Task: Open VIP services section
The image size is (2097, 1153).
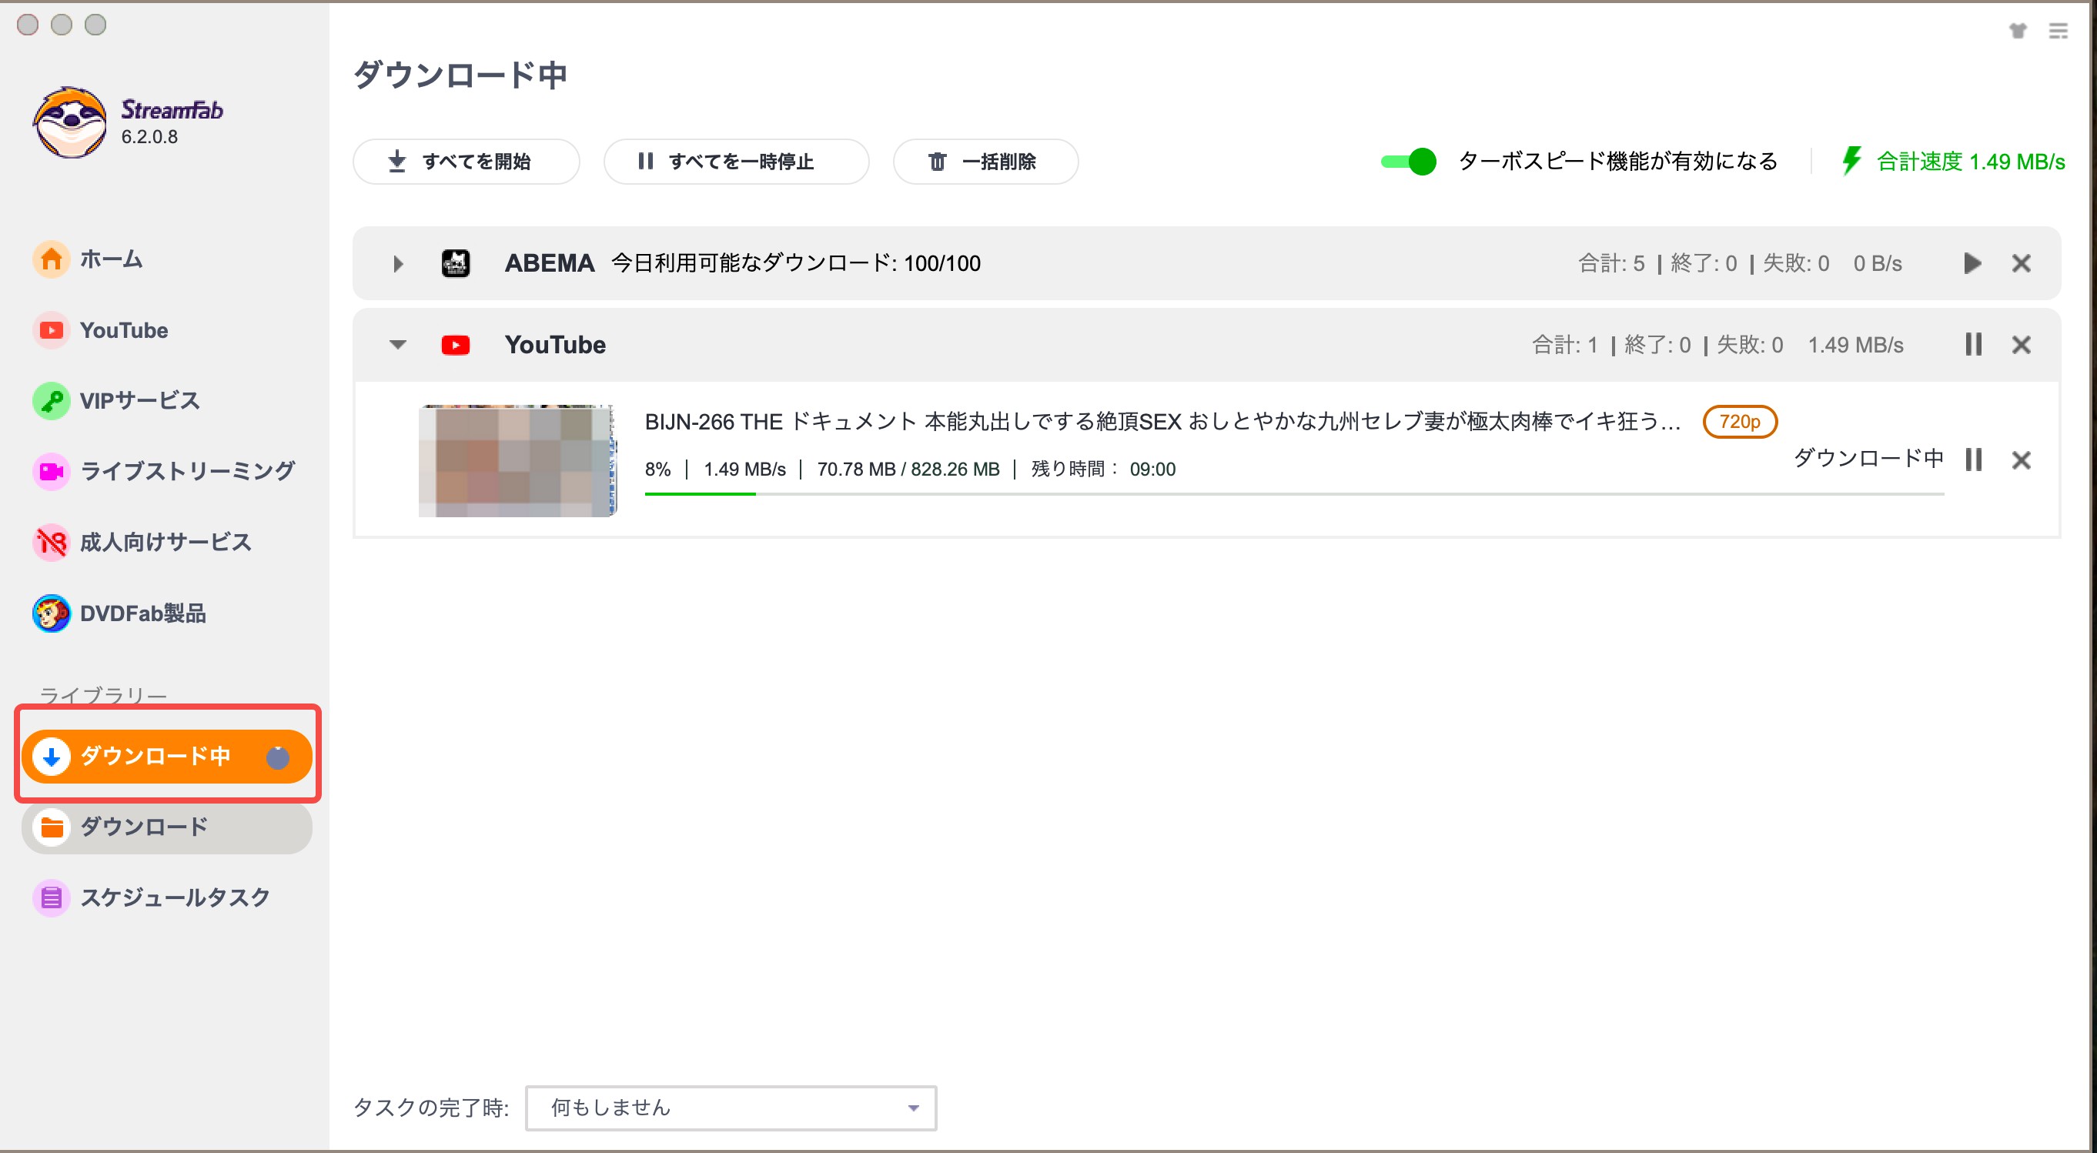Action: pos(116,400)
